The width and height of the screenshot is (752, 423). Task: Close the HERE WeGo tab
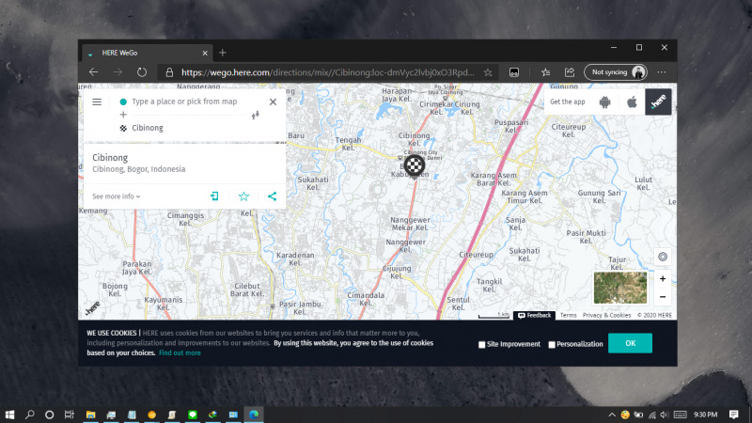pos(205,54)
